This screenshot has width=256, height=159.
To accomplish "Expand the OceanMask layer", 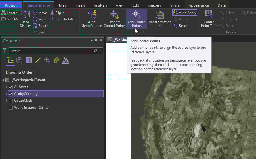I will 7,101.
